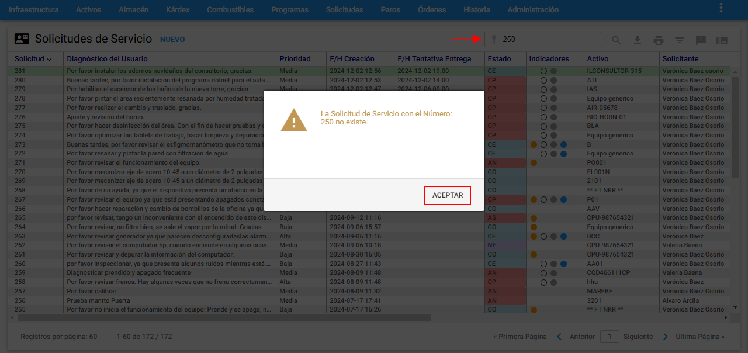Click the feedback message icon
Image resolution: width=748 pixels, height=353 pixels.
(701, 40)
